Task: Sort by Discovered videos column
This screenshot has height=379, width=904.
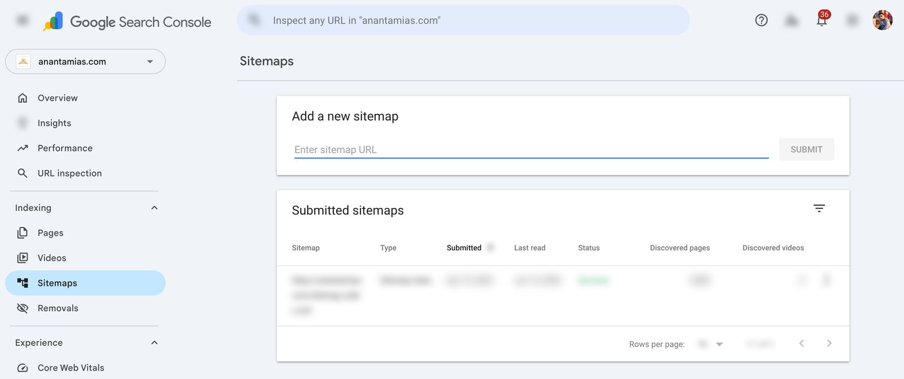Action: (773, 248)
